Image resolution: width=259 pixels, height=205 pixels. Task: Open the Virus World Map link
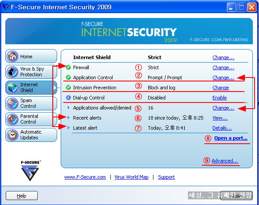click(x=131, y=177)
